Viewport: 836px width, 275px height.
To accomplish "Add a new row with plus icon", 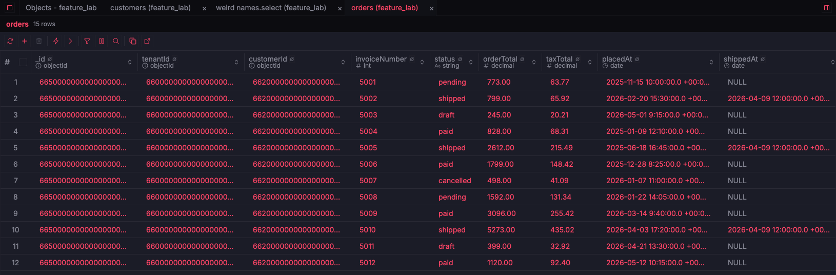I will click(25, 41).
